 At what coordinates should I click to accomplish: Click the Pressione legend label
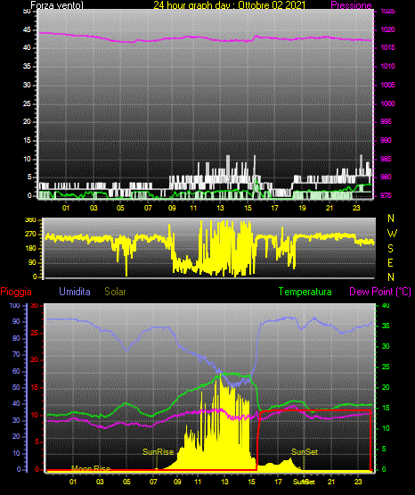point(351,5)
